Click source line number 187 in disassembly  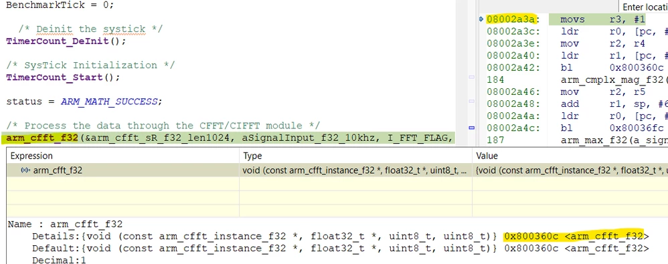click(495, 140)
